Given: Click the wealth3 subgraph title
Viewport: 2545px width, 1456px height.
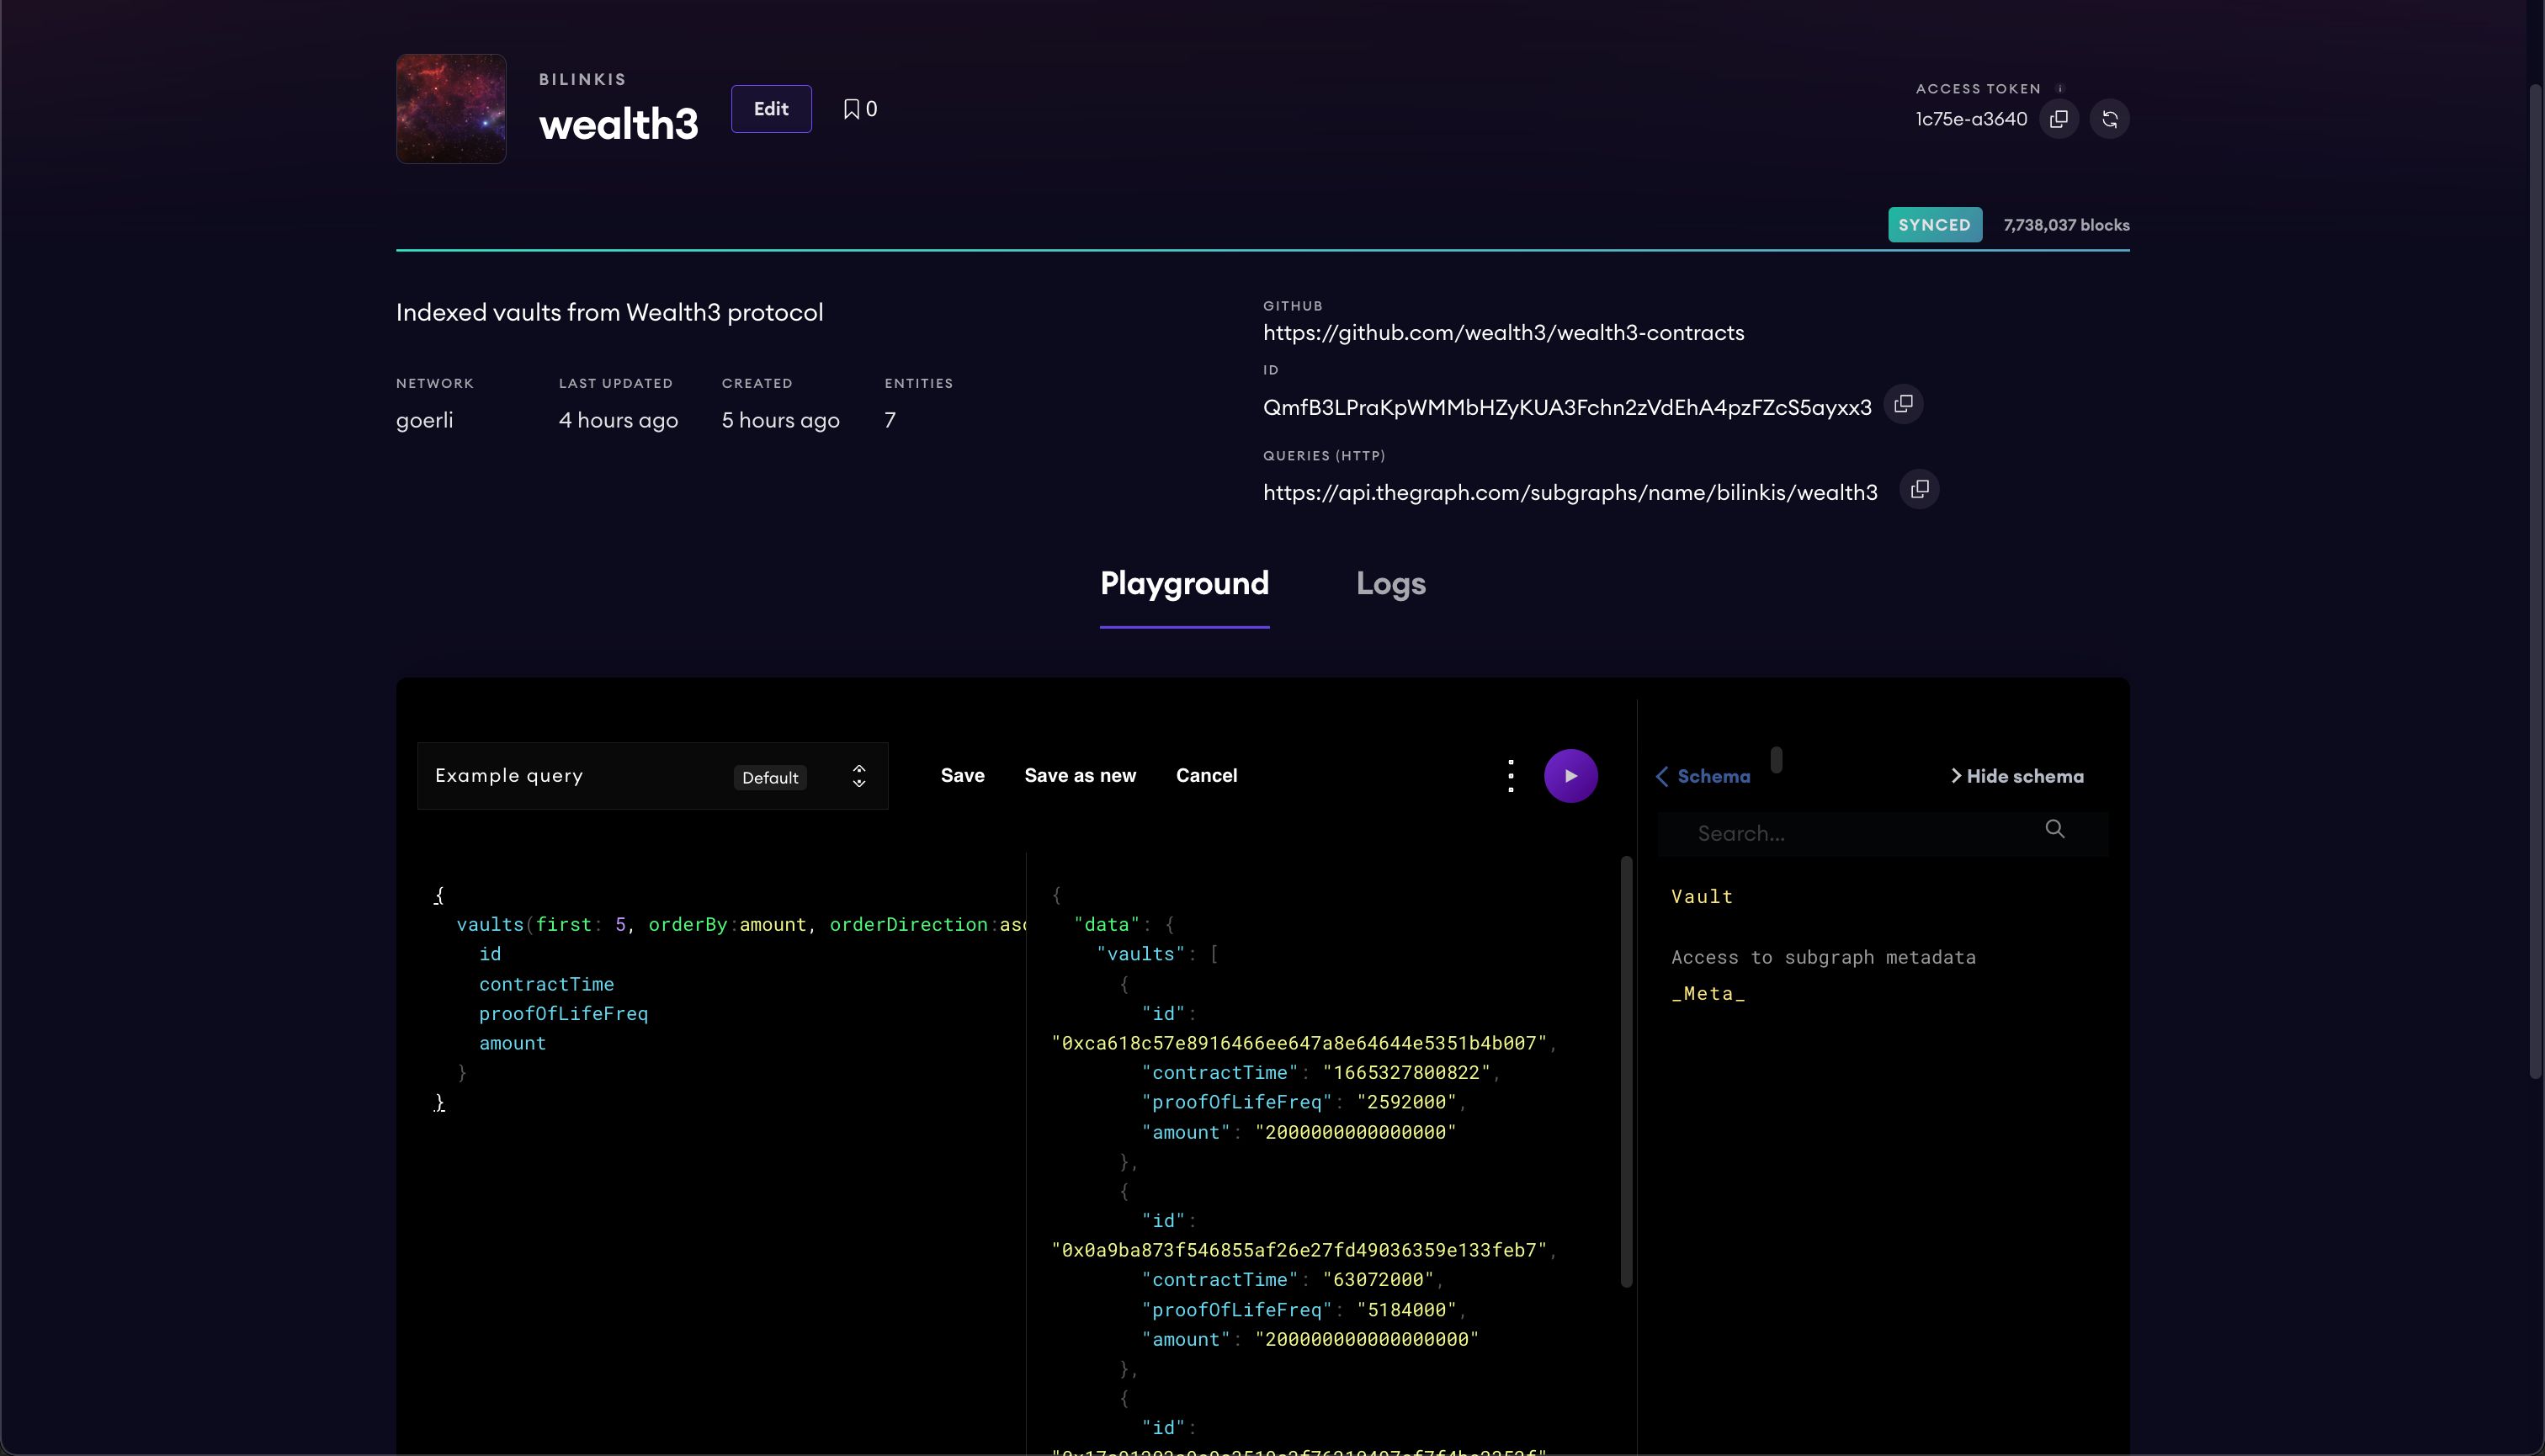Looking at the screenshot, I should 618,125.
